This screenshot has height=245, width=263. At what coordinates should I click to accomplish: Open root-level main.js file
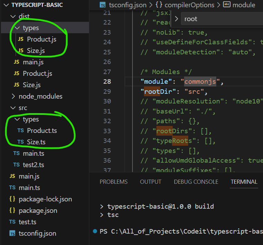pos(29,176)
